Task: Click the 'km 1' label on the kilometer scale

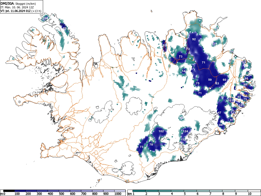Action: [131, 194]
